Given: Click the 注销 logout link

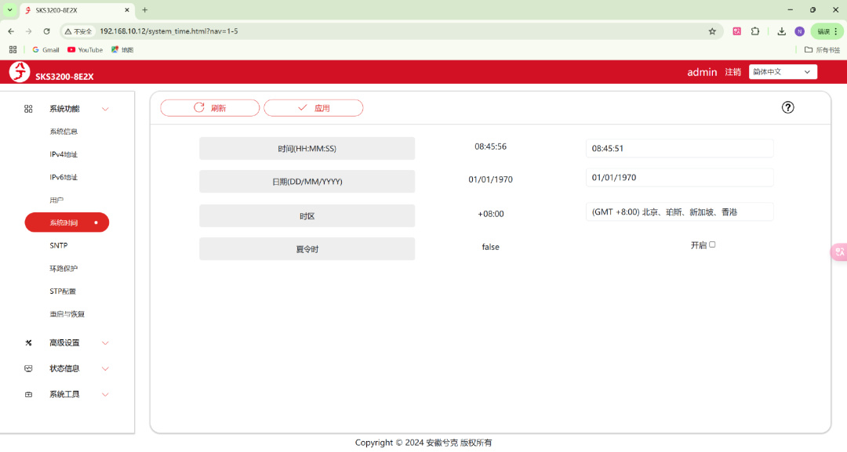Looking at the screenshot, I should pyautogui.click(x=732, y=72).
